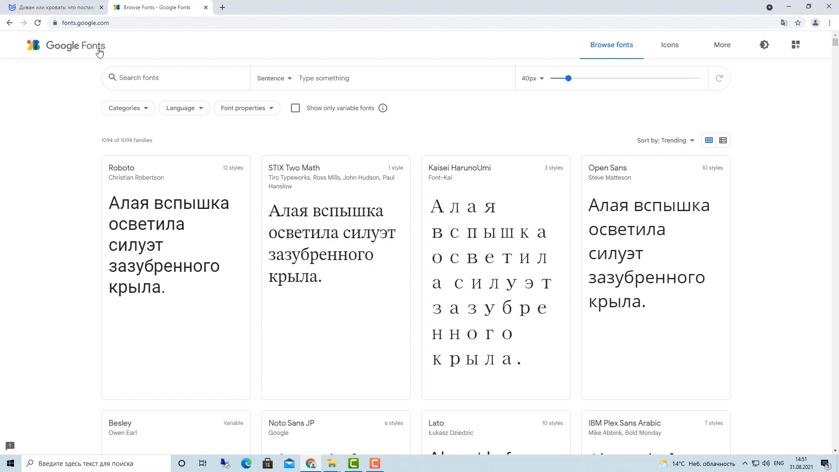Click the Windows taskbar search box

click(96, 463)
